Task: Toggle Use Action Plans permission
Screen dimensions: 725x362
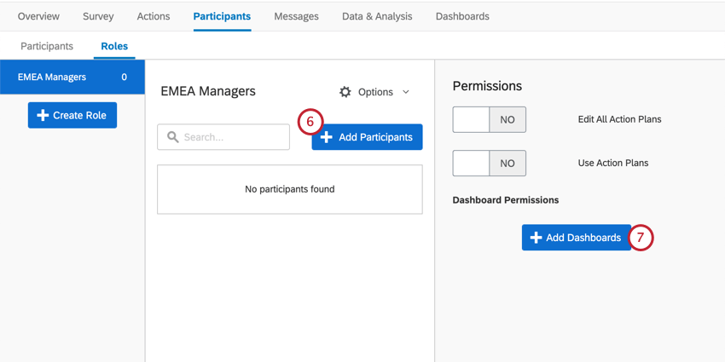Action: coord(489,163)
